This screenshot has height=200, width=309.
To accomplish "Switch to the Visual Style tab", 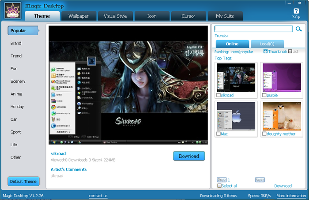I will coord(115,16).
